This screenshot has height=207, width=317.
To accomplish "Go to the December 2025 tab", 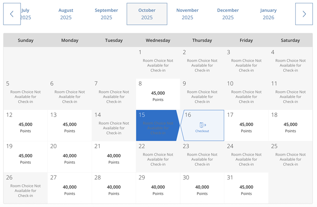I will click(228, 14).
